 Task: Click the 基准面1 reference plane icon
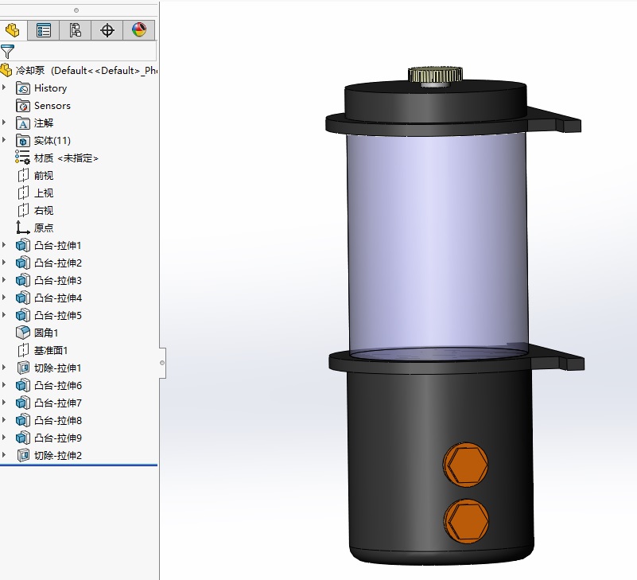coord(23,350)
